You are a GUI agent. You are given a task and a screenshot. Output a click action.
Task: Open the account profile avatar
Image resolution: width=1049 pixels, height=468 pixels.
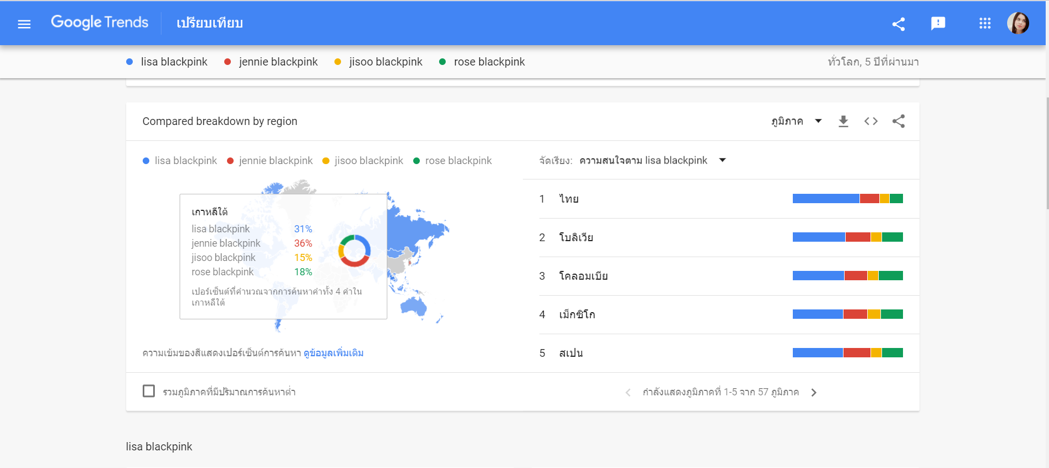click(1018, 23)
